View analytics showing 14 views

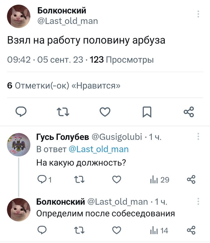[x=159, y=230]
